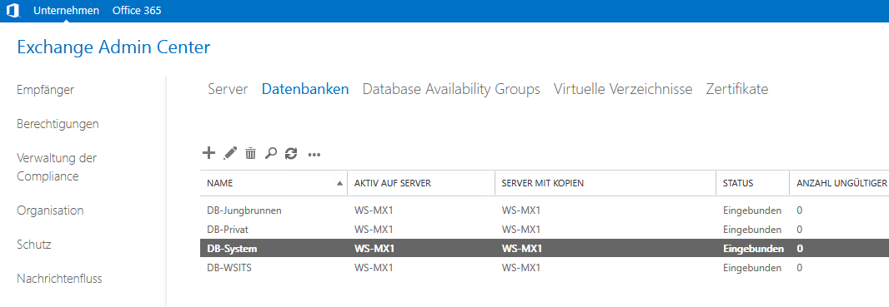The height and width of the screenshot is (307, 889).
Task: Select the DB-Privat database row
Action: 545,230
